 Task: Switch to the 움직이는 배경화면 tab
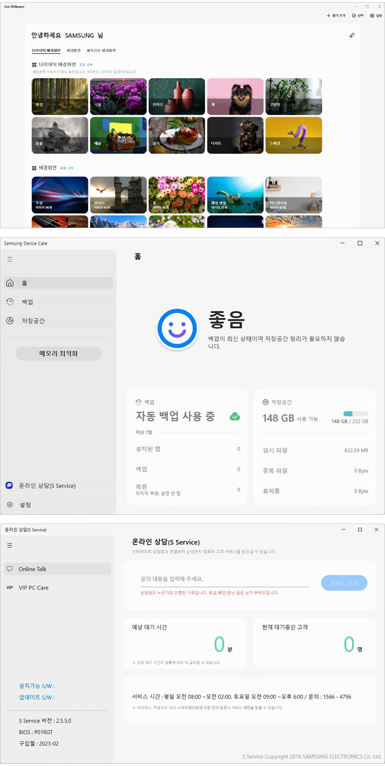101,50
